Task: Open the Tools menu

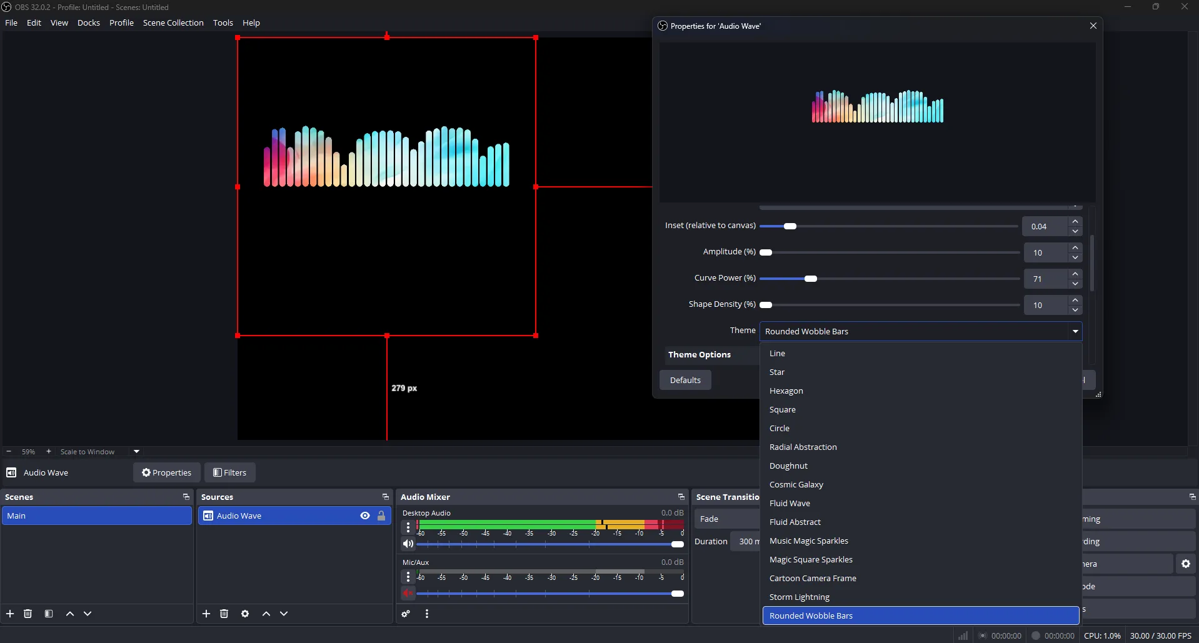Action: [223, 22]
